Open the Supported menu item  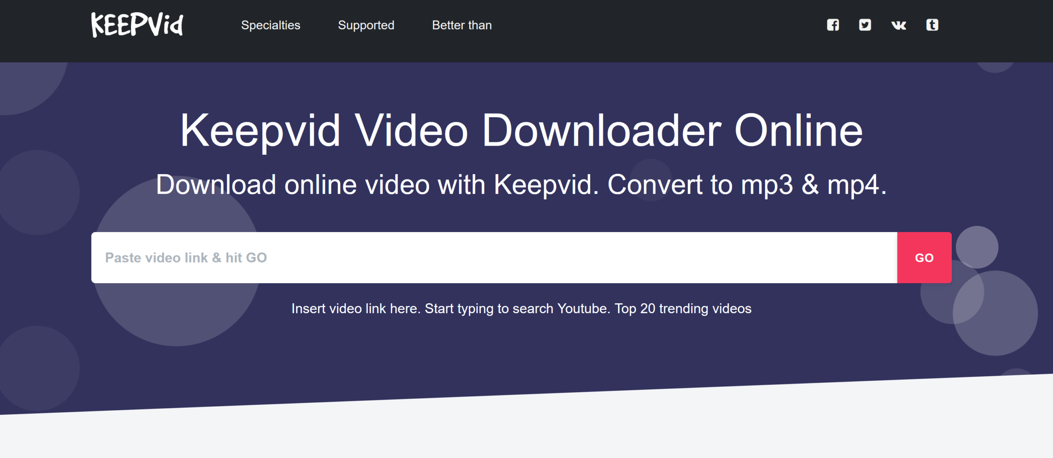coord(366,25)
